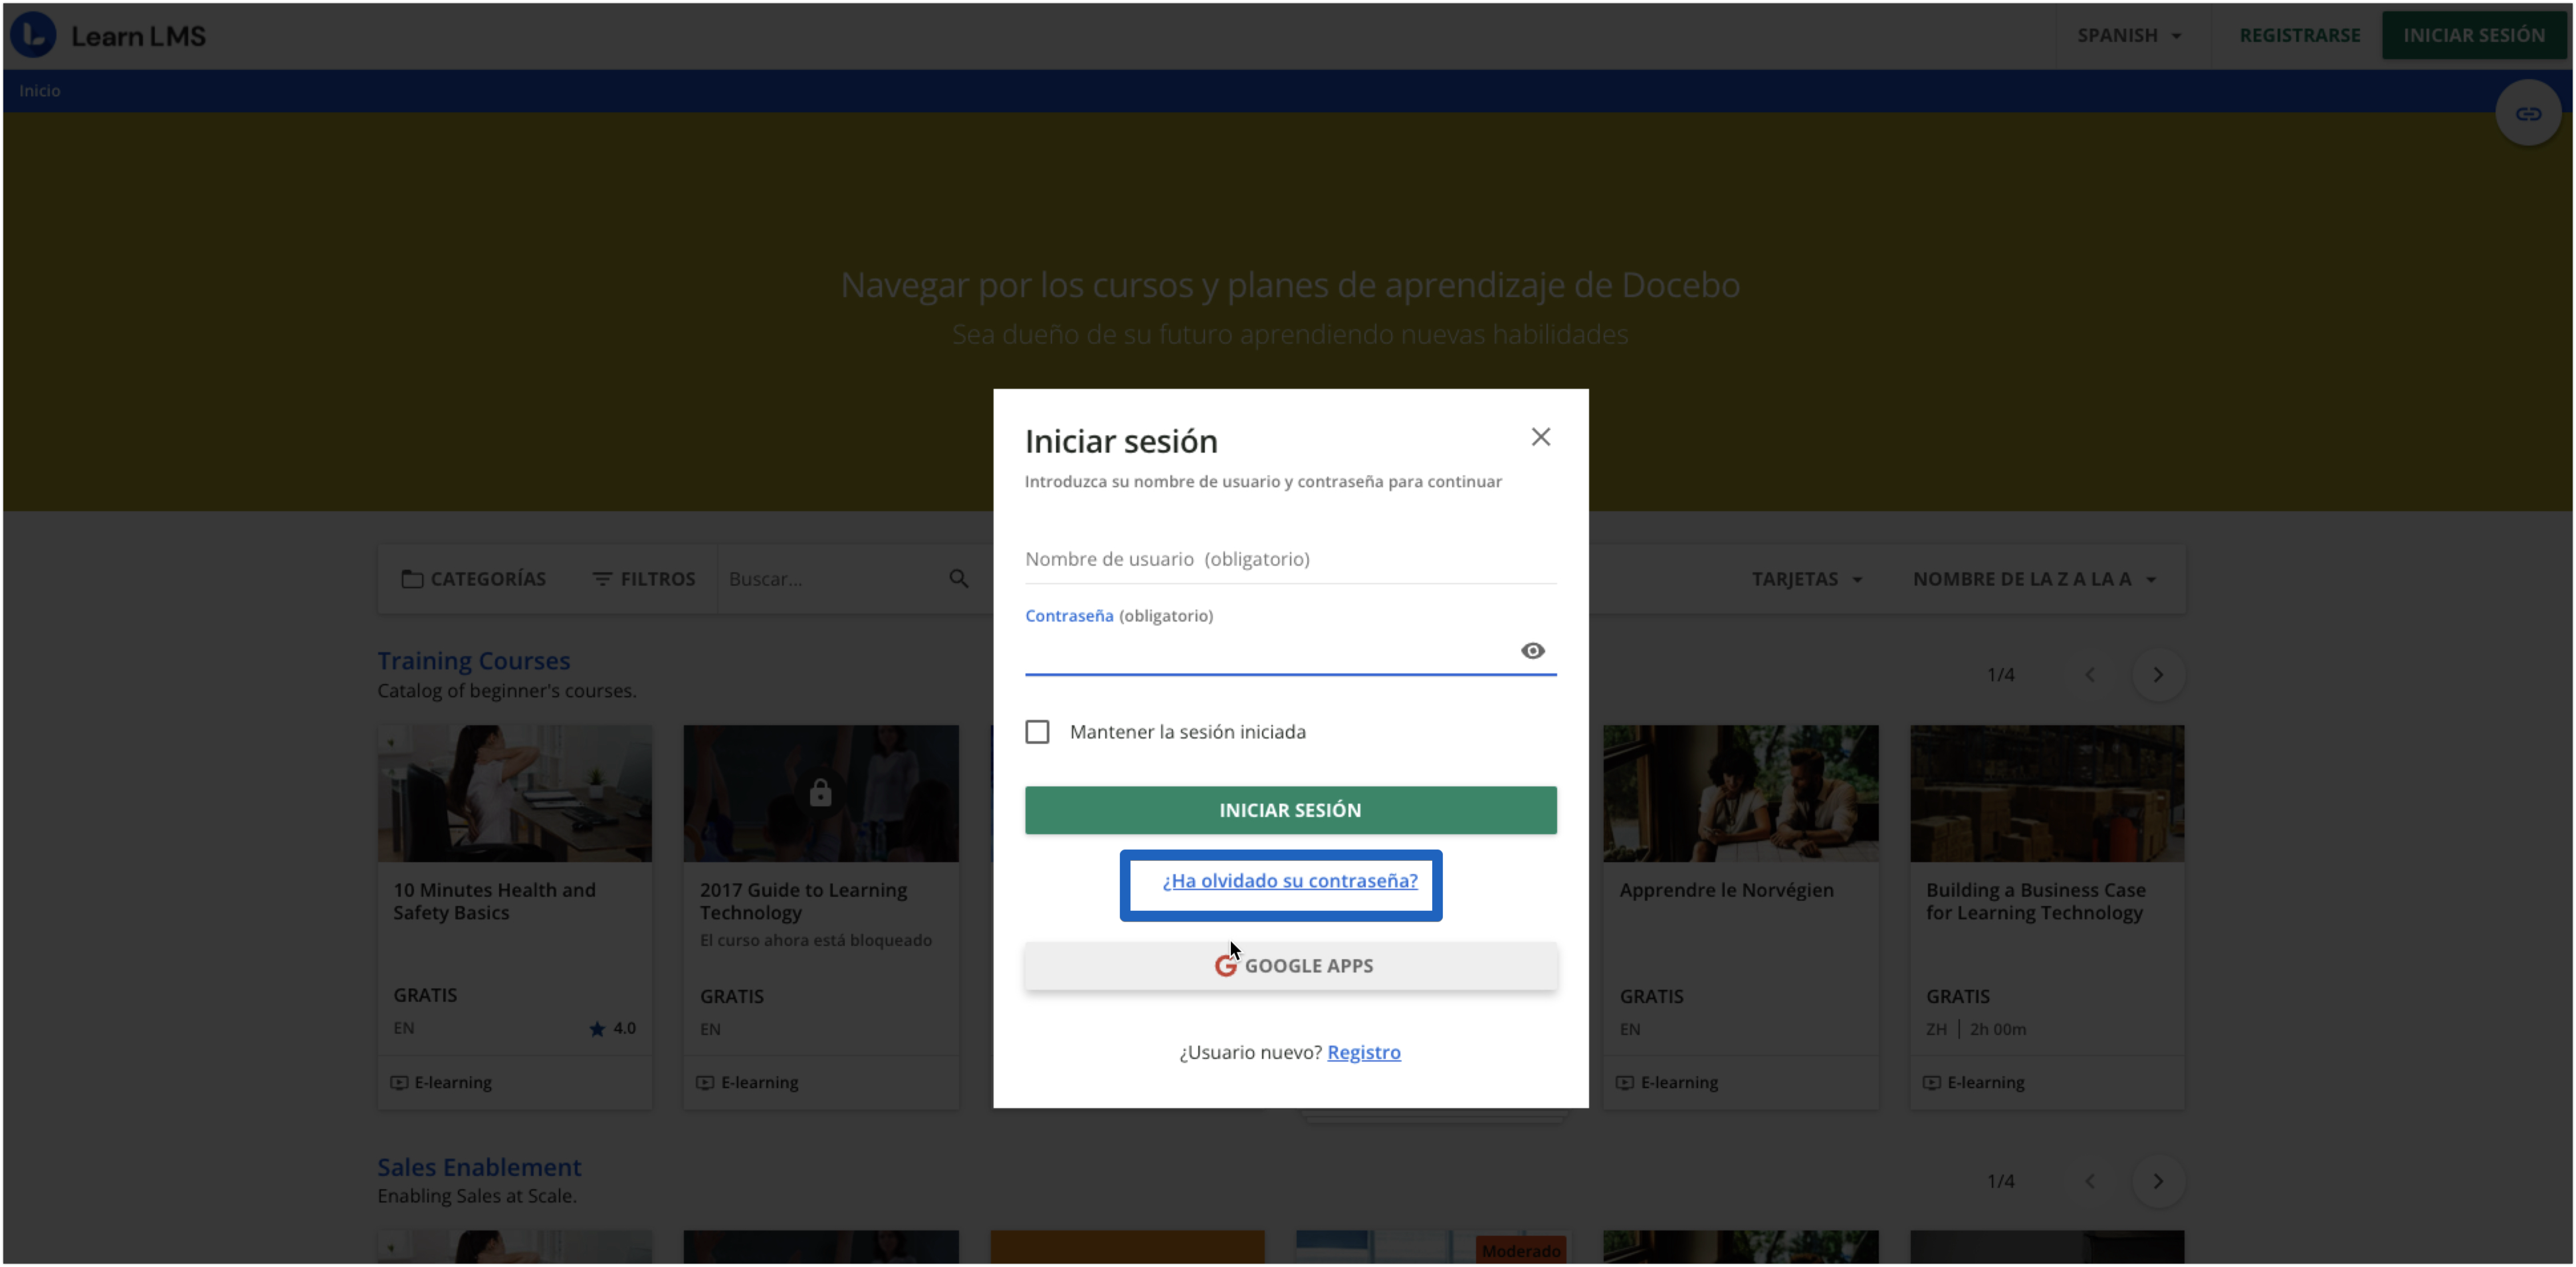Click E-learning icon on Business Case card

1932,1083
